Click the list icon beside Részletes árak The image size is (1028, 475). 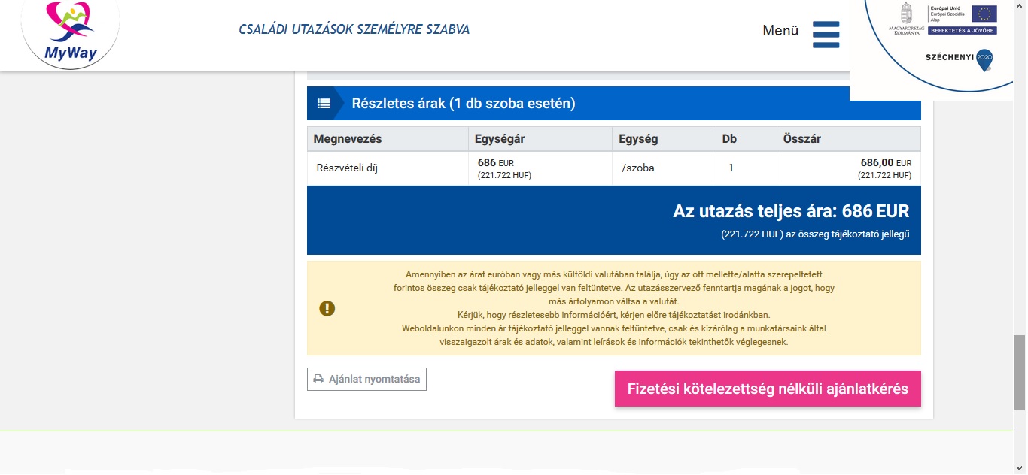[x=324, y=104]
